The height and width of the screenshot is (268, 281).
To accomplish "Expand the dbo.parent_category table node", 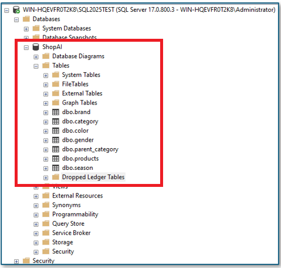I will pyautogui.click(x=46, y=150).
